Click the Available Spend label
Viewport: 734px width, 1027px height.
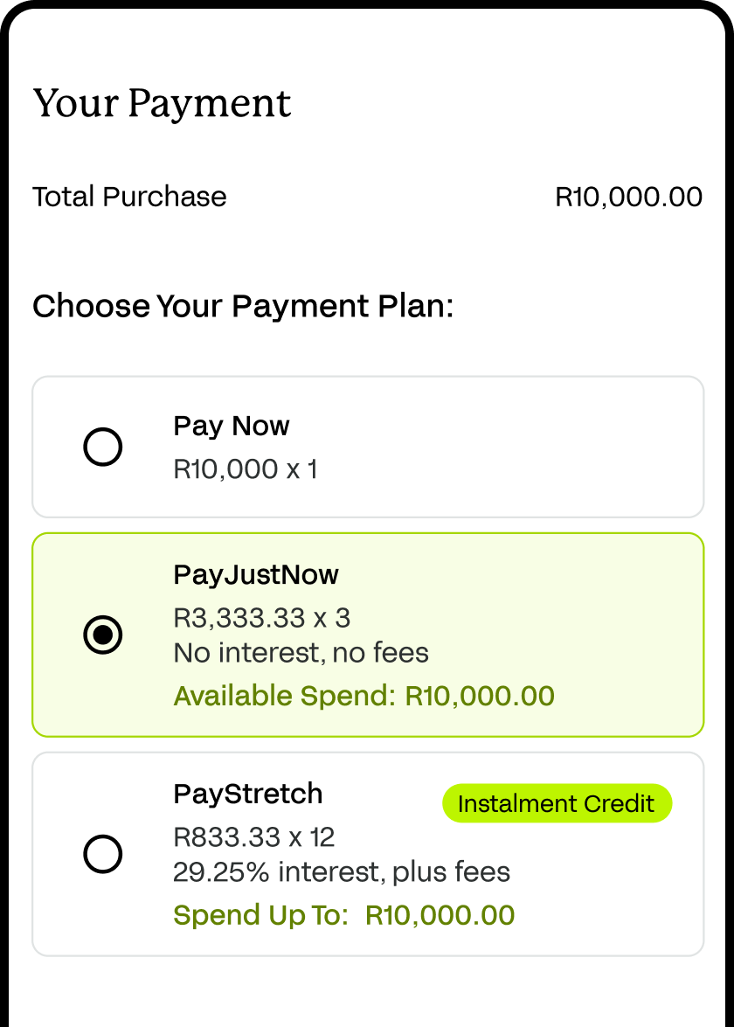pos(285,697)
